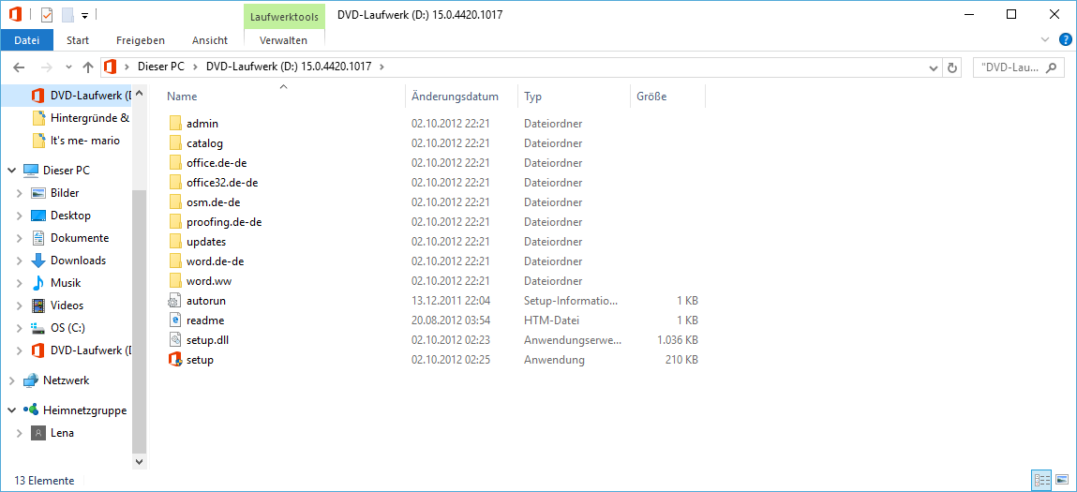Select the admin folder icon
Image resolution: width=1077 pixels, height=492 pixels.
click(x=174, y=124)
